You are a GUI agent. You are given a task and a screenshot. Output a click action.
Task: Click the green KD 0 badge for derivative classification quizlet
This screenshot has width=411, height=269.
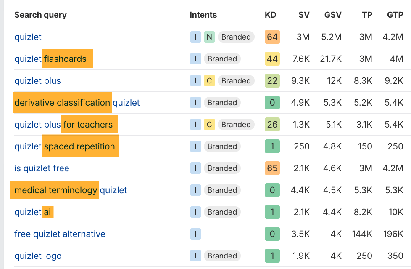(x=272, y=102)
